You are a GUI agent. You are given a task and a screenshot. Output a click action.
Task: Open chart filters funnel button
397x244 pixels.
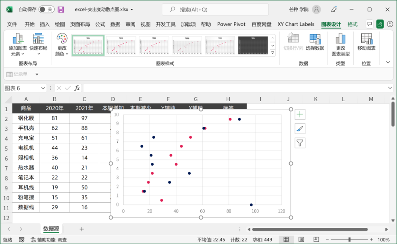300,143
